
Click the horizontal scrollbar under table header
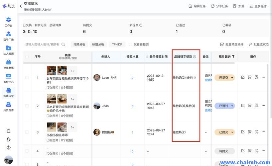pos(129,63)
